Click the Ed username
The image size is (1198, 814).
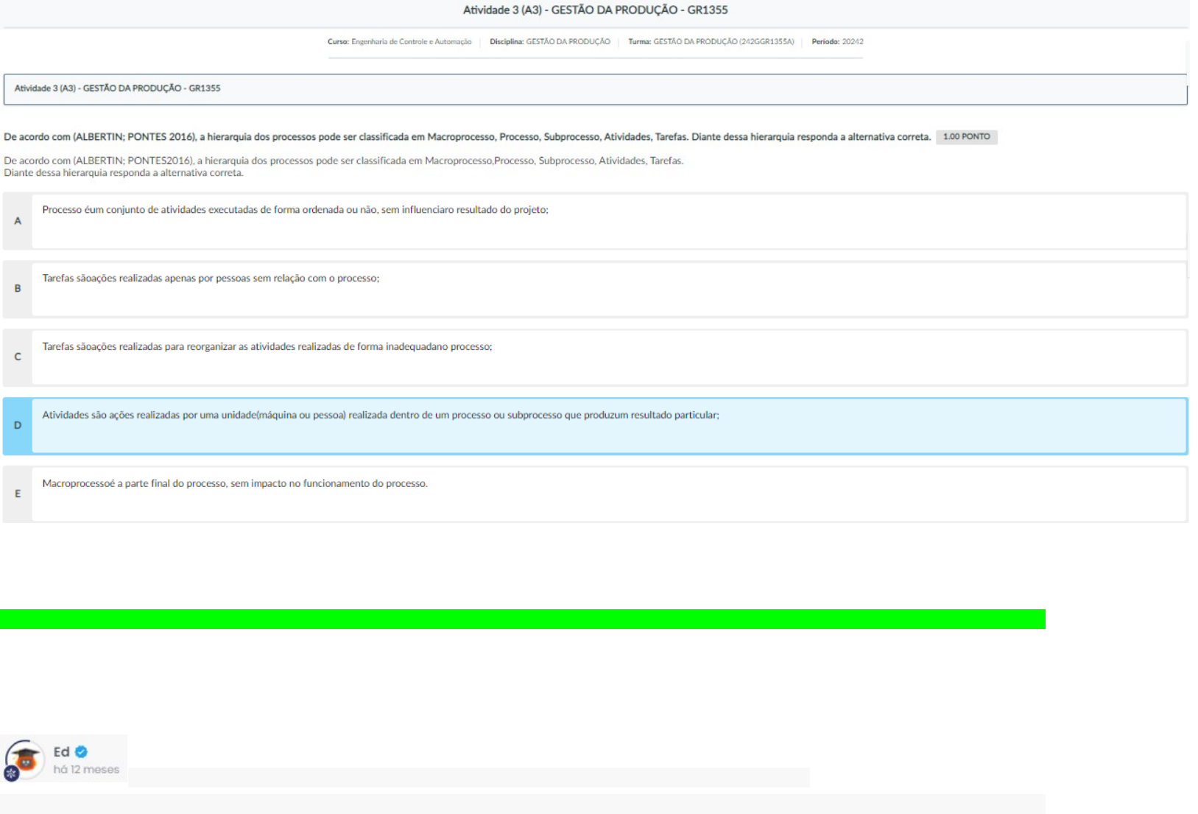click(x=61, y=752)
